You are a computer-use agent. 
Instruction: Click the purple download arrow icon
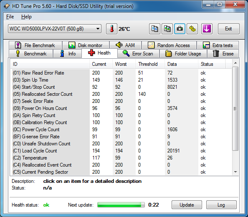[207, 29]
